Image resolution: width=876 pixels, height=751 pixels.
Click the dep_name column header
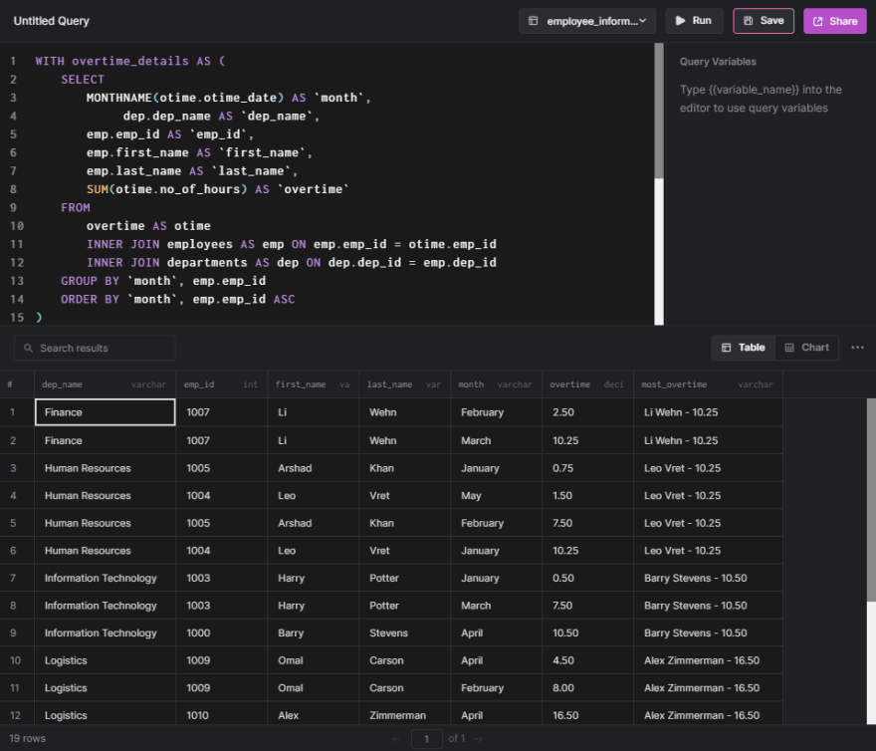pyautogui.click(x=106, y=384)
